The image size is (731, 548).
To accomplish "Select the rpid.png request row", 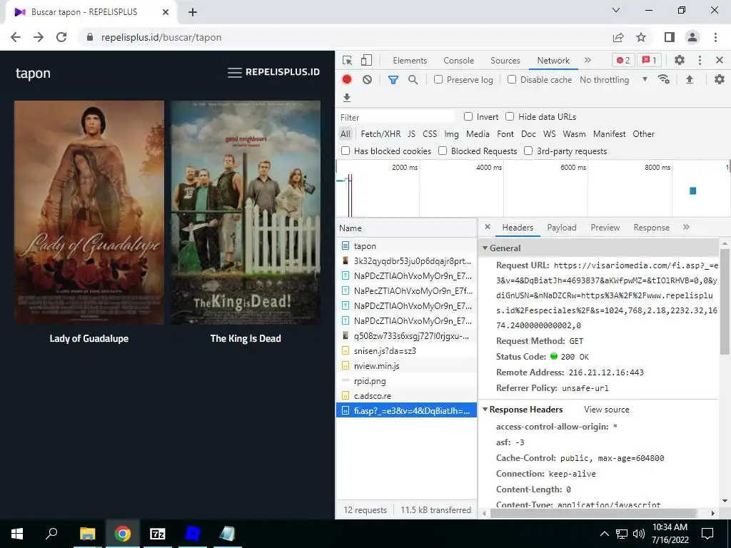I will click(406, 381).
